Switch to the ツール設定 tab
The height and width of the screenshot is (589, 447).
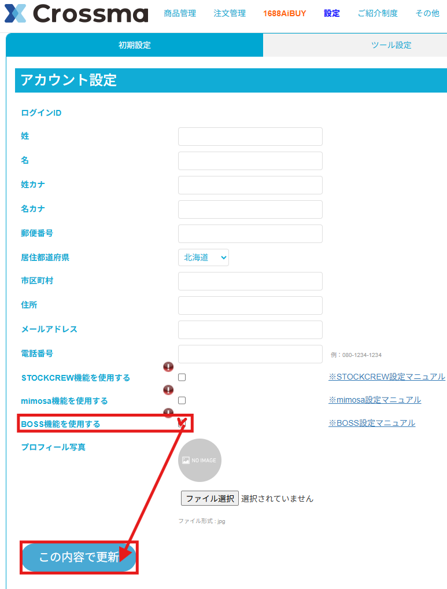click(x=391, y=45)
